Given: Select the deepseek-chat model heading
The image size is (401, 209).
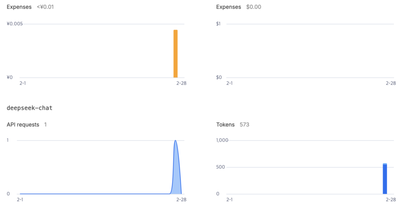Looking at the screenshot, I should coord(29,108).
